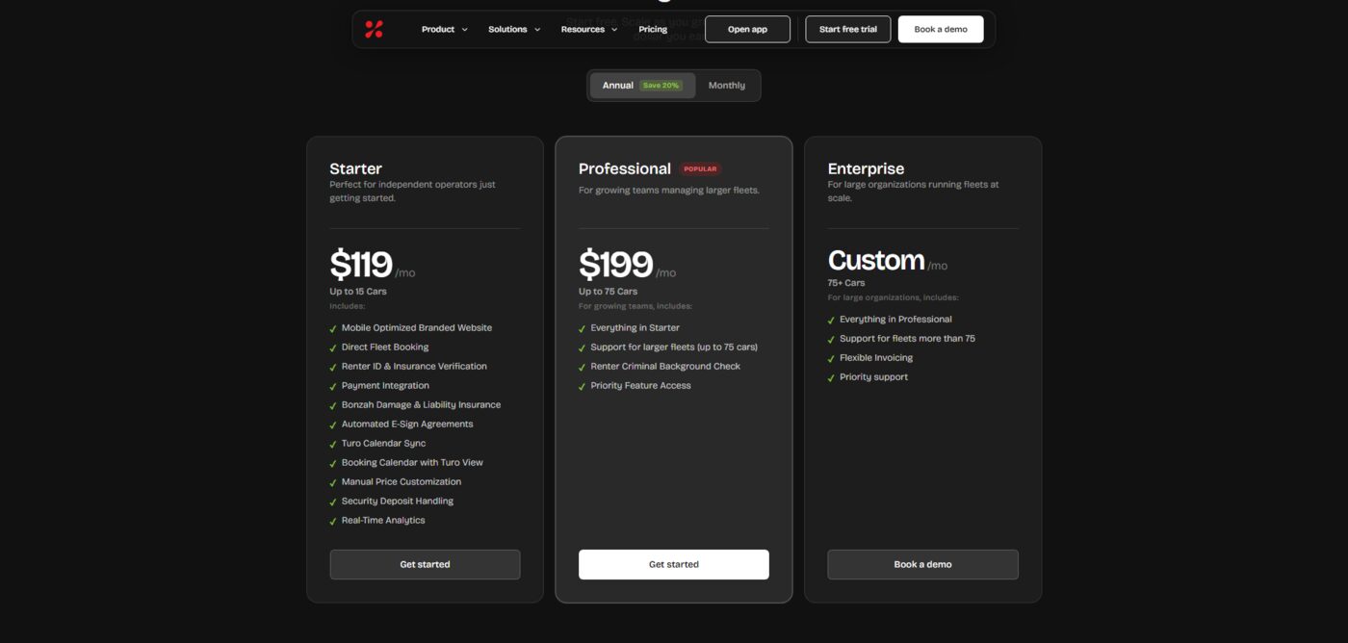Click 'Real-Time Analytics' feature text
Image resolution: width=1348 pixels, height=643 pixels.
tap(383, 520)
